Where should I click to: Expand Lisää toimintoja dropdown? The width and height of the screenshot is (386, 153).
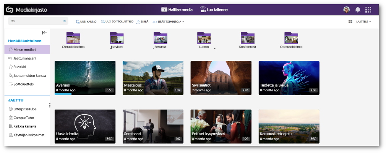[168, 22]
